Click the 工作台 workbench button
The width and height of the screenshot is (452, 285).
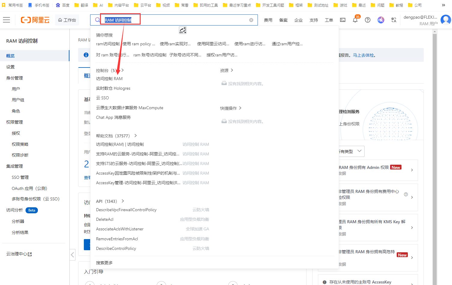pyautogui.click(x=67, y=20)
